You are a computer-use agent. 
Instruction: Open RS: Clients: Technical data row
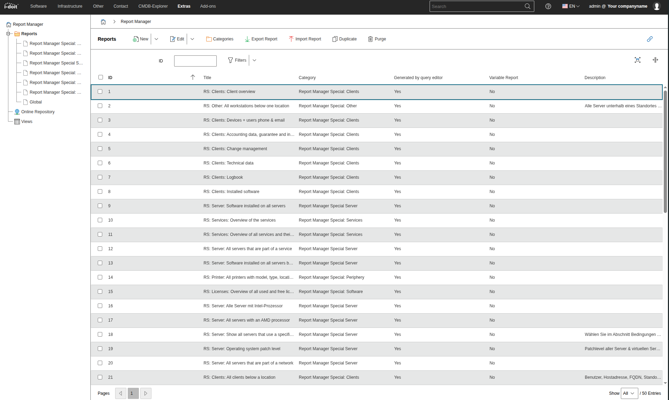pyautogui.click(x=377, y=163)
